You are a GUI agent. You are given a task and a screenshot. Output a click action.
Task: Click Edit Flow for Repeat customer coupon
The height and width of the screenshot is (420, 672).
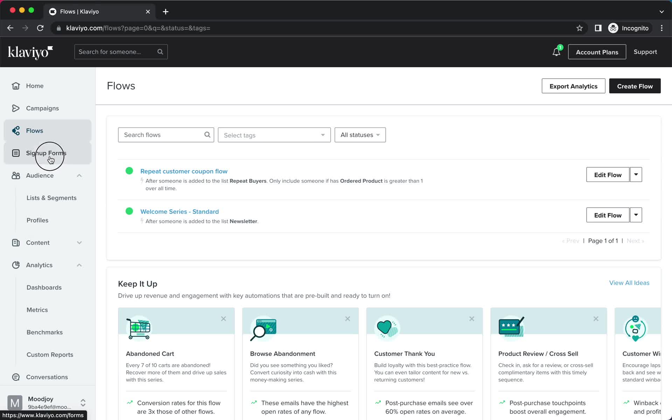coord(608,175)
